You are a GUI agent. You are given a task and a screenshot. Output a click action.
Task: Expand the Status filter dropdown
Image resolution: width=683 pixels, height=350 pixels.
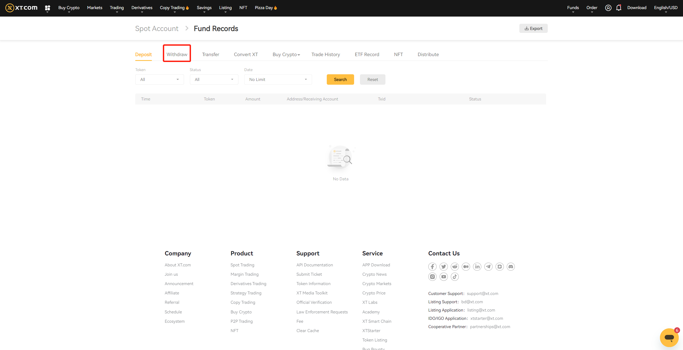click(x=214, y=79)
